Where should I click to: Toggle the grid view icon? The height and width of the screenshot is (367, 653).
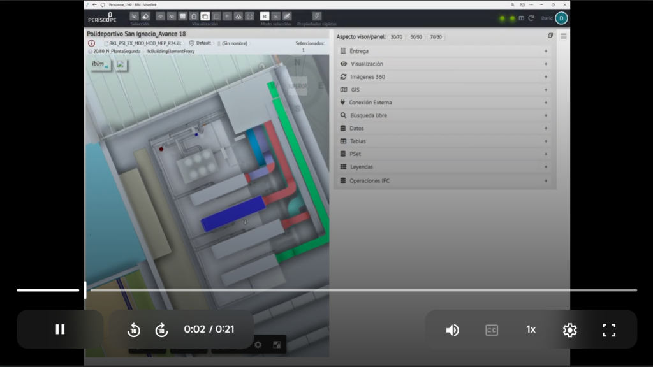183,16
